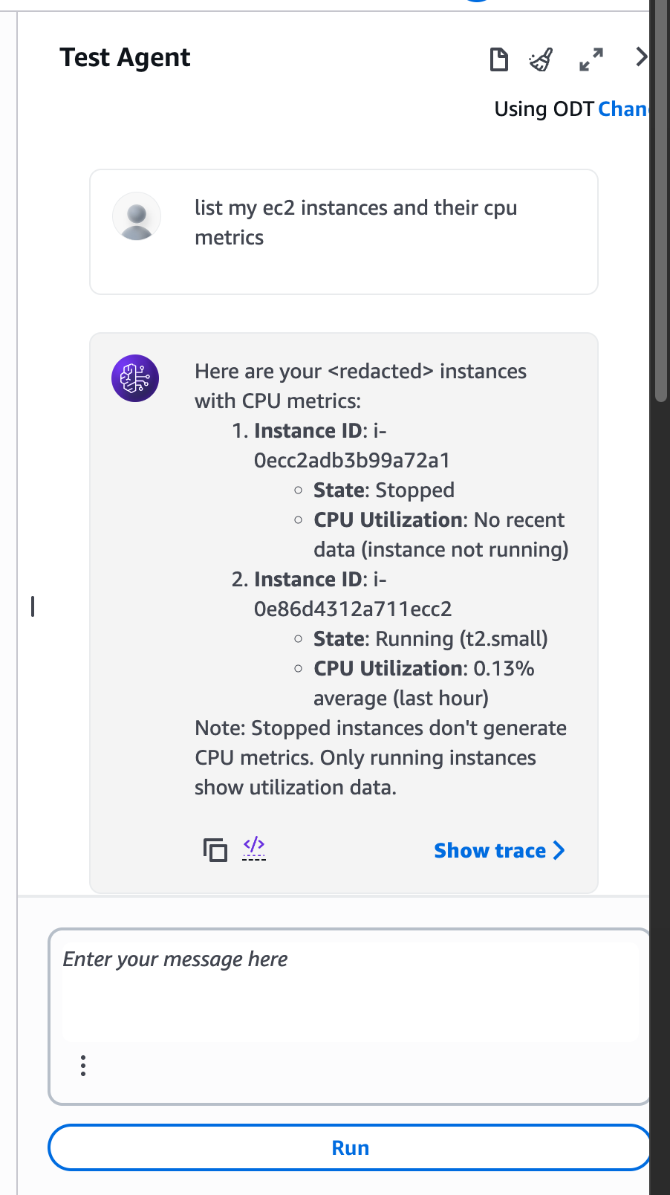Click the note about stopped instances
This screenshot has width=670, height=1195.
click(x=380, y=757)
